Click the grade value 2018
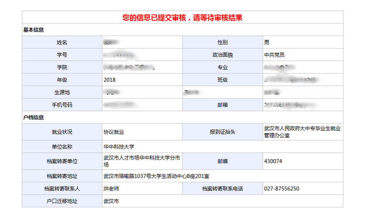 click(x=110, y=80)
